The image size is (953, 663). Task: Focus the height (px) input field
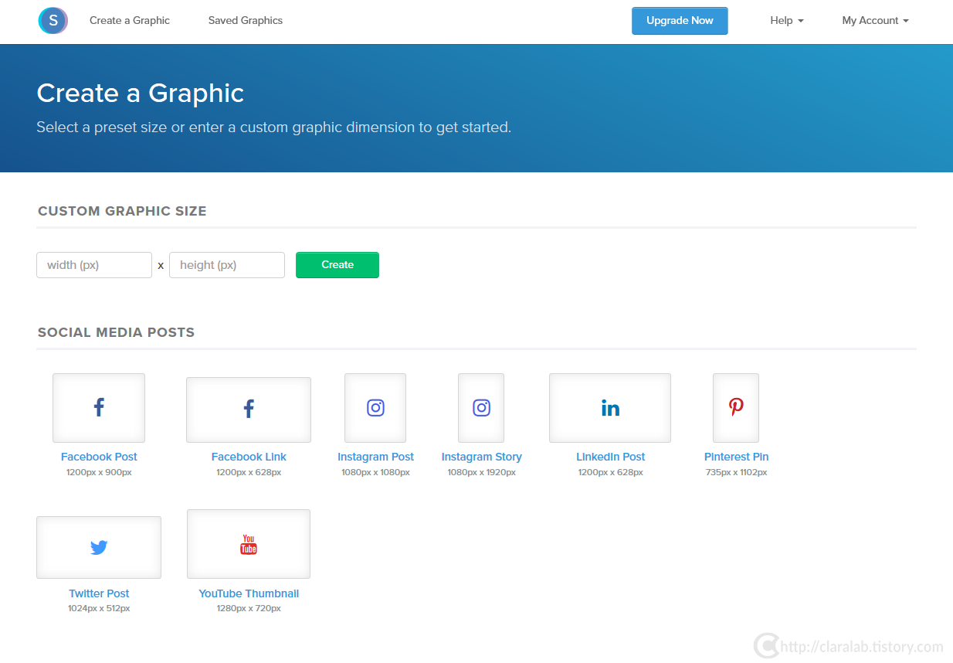pos(227,265)
